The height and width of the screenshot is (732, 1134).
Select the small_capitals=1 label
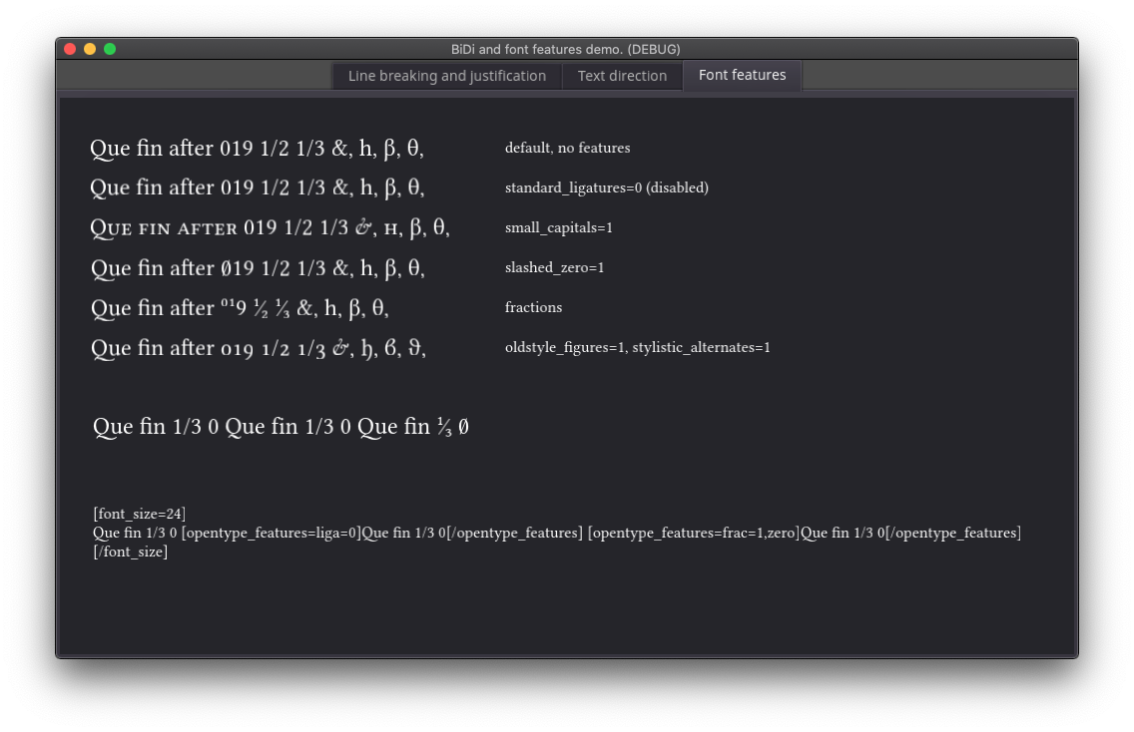pyautogui.click(x=559, y=227)
